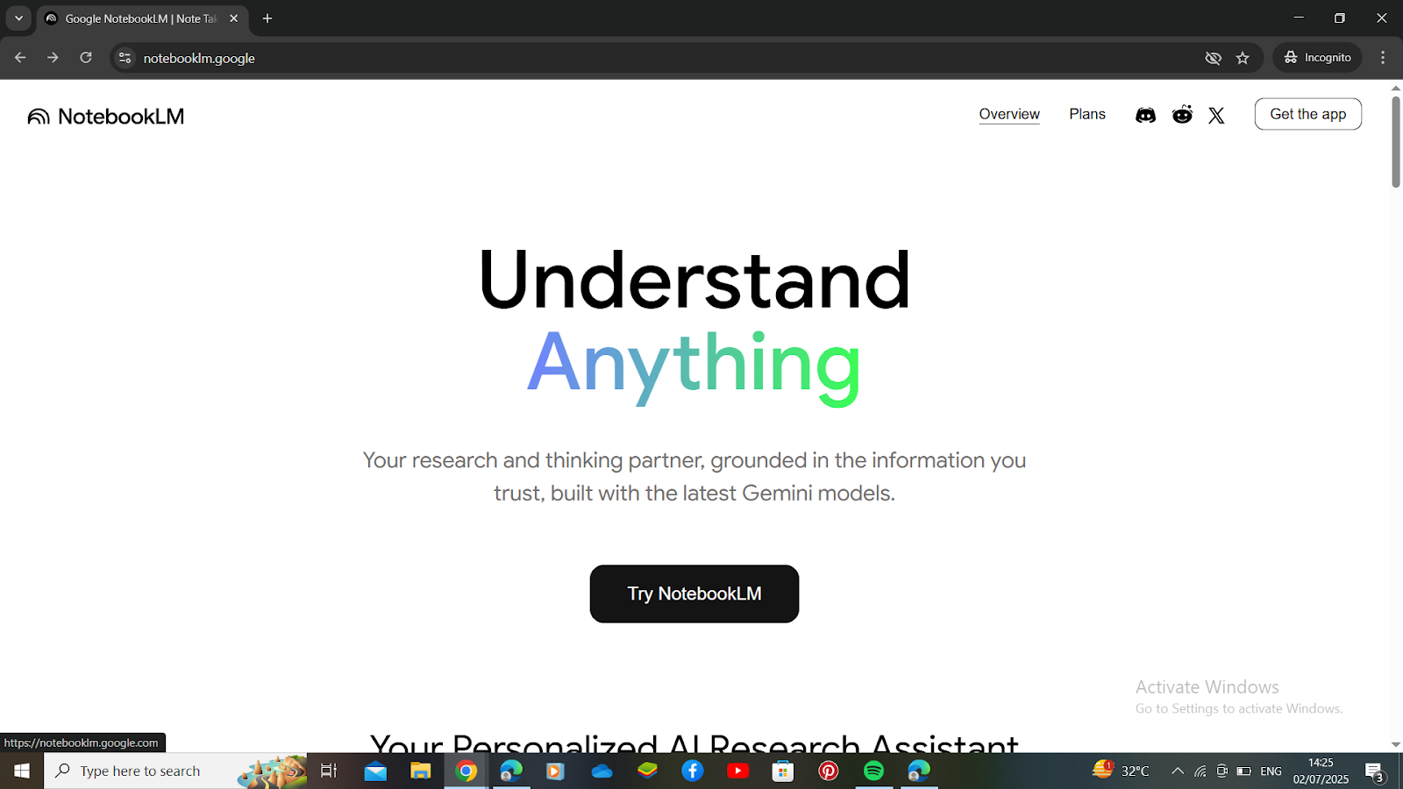Screen dimensions: 1403x789
Task: Click the Try NotebookLM button
Action: (694, 594)
